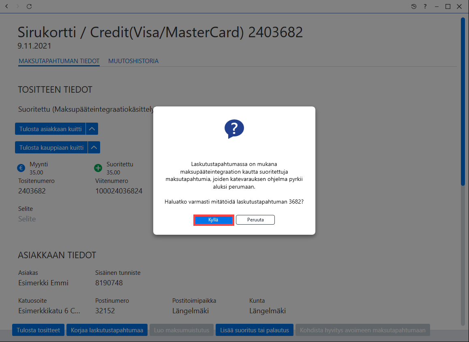Cancel with the Peruuta button
Image resolution: width=469 pixels, height=342 pixels.
click(255, 220)
